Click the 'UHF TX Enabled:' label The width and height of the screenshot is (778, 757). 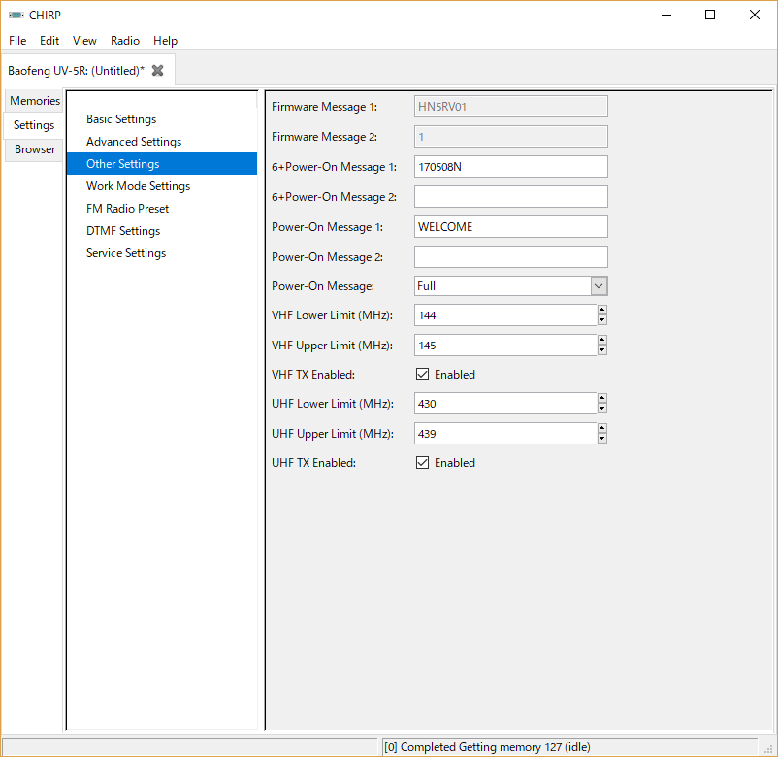[313, 463]
